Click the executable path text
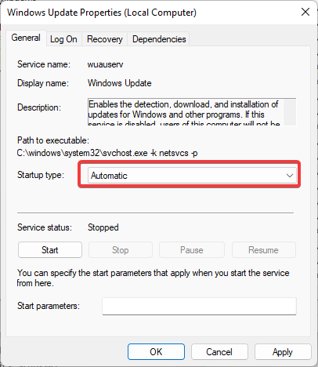 [107, 153]
